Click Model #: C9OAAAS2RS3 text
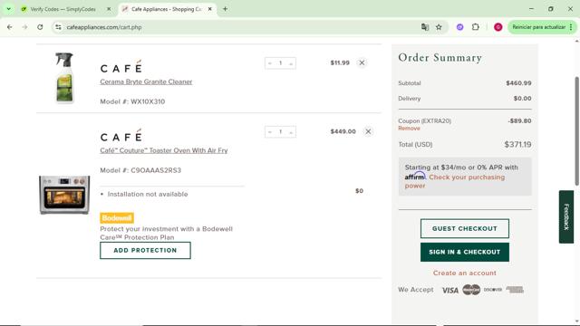 click(140, 170)
